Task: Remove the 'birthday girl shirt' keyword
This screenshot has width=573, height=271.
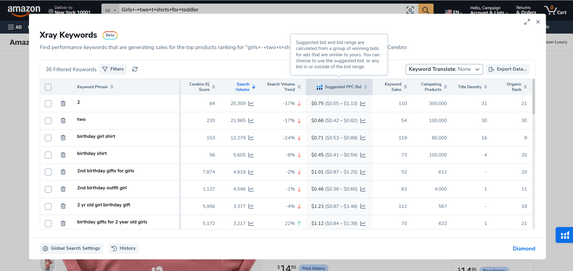Action: 63,138
